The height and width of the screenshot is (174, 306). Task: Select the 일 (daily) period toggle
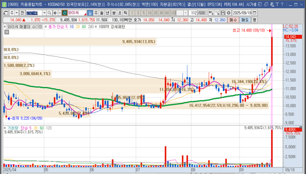pos(90,13)
